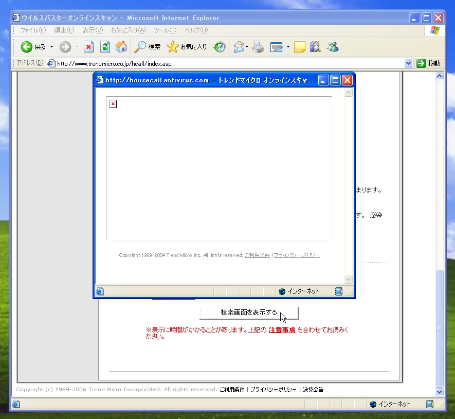Click popup scrollbar down arrow
The width and height of the screenshot is (455, 419).
348,279
